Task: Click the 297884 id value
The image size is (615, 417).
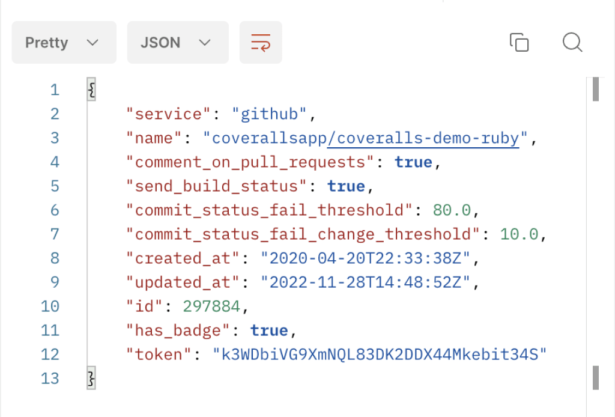Action: tap(212, 306)
